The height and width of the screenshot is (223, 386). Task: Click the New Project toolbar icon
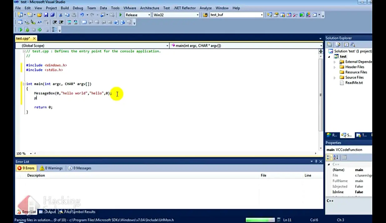(x=20, y=15)
